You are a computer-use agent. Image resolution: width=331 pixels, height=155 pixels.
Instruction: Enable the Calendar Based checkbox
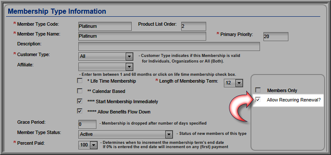pos(80,91)
